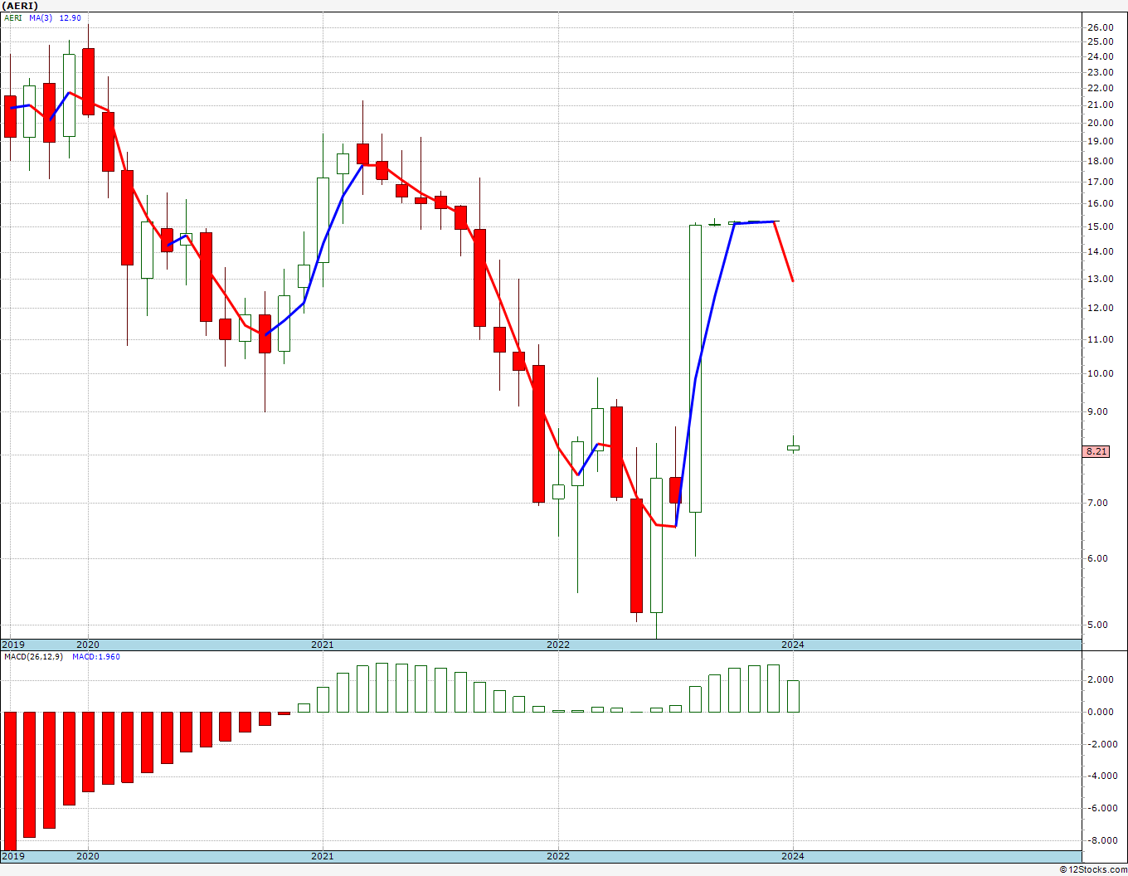The width and height of the screenshot is (1128, 876).
Task: Click 2022 on the price chart time axis
Action: pyautogui.click(x=558, y=645)
